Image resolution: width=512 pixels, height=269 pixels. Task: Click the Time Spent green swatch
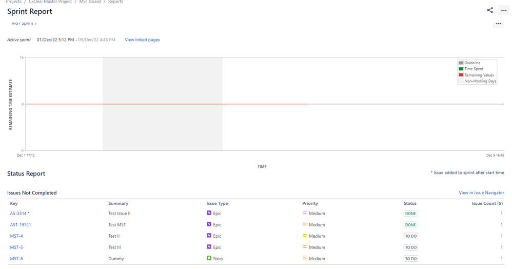tap(461, 69)
